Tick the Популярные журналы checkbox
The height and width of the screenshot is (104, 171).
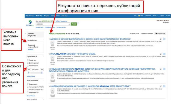[x=28, y=90]
